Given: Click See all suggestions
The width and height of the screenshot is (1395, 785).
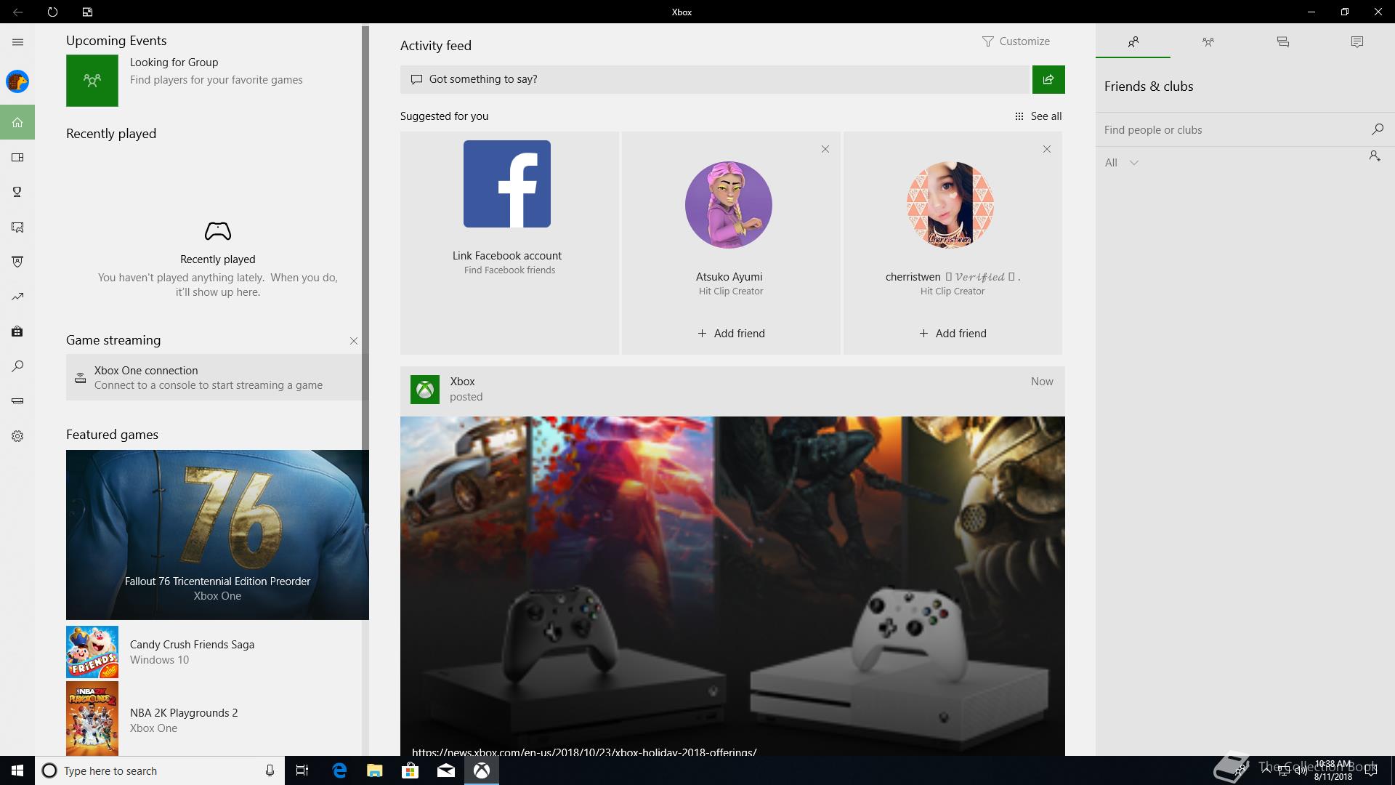Looking at the screenshot, I should (1038, 116).
